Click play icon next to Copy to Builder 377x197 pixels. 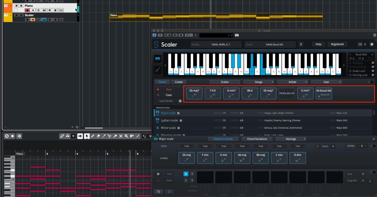tap(180, 101)
